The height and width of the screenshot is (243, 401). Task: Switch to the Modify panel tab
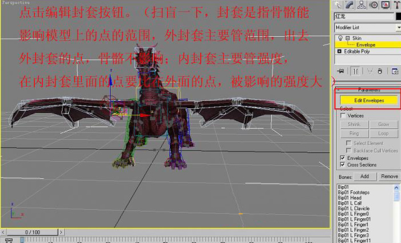click(x=350, y=5)
